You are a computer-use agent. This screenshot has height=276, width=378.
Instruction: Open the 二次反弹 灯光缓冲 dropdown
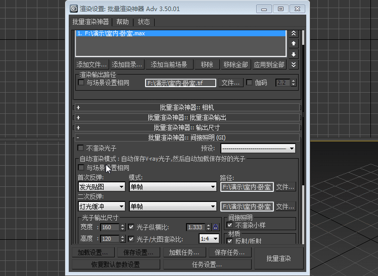(x=102, y=206)
